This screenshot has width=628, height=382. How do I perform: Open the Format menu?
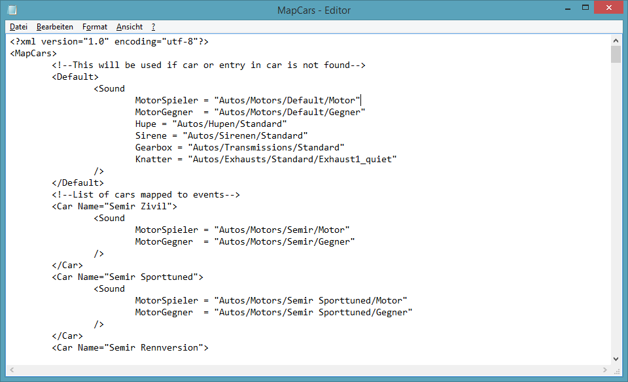point(95,27)
